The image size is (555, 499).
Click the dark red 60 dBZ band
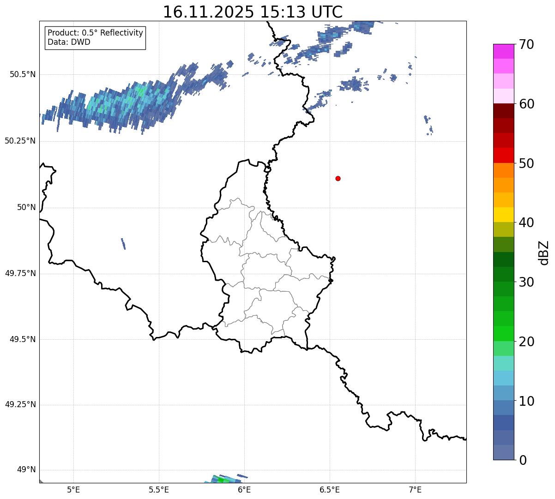[503, 111]
